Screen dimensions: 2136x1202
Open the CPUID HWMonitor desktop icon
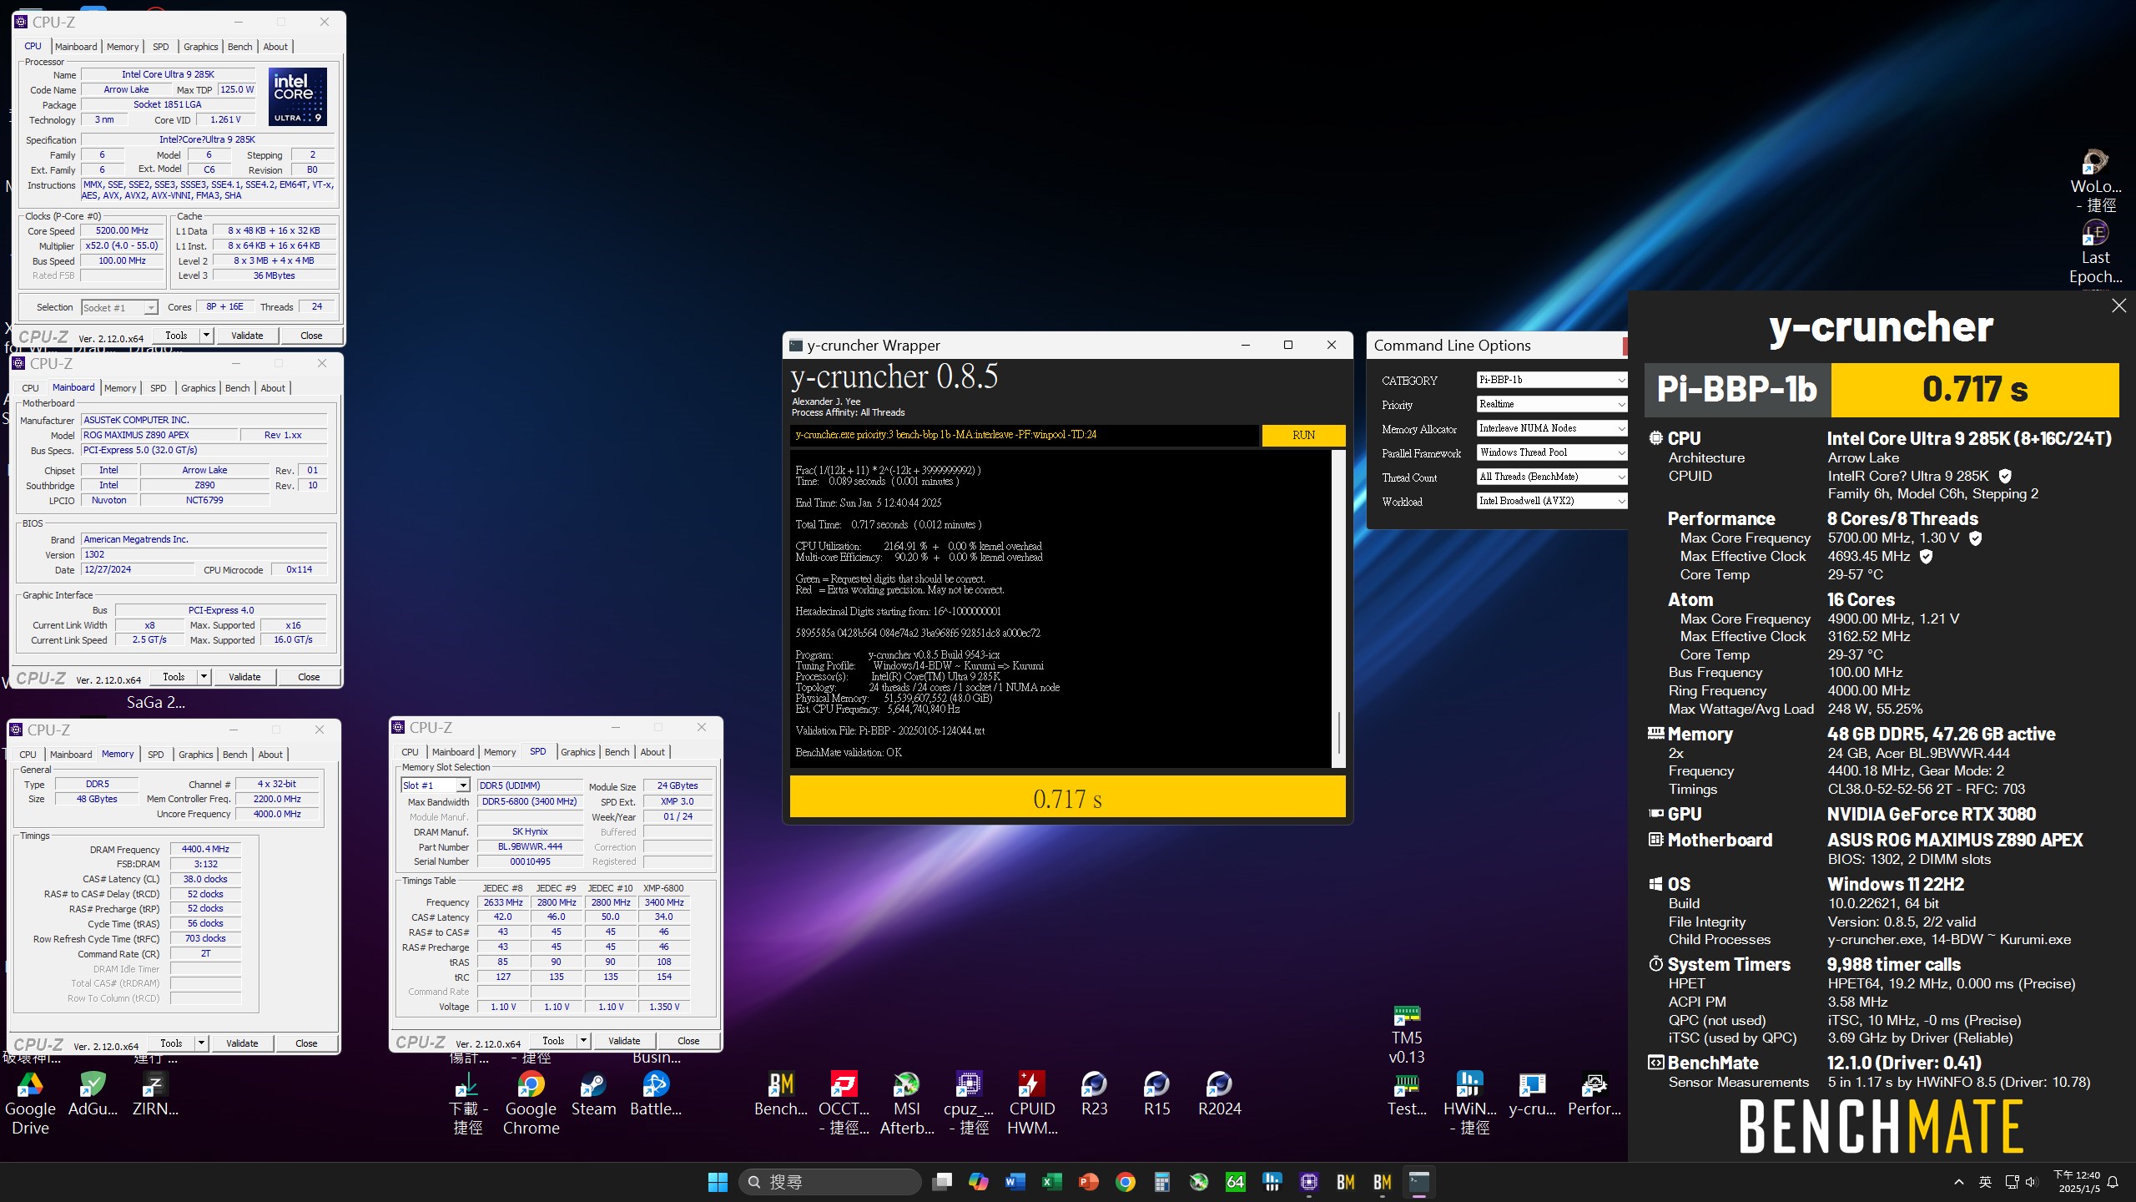tap(1032, 1102)
